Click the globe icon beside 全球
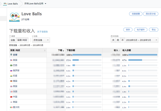This screenshot has height=111, width=161. tap(11, 55)
